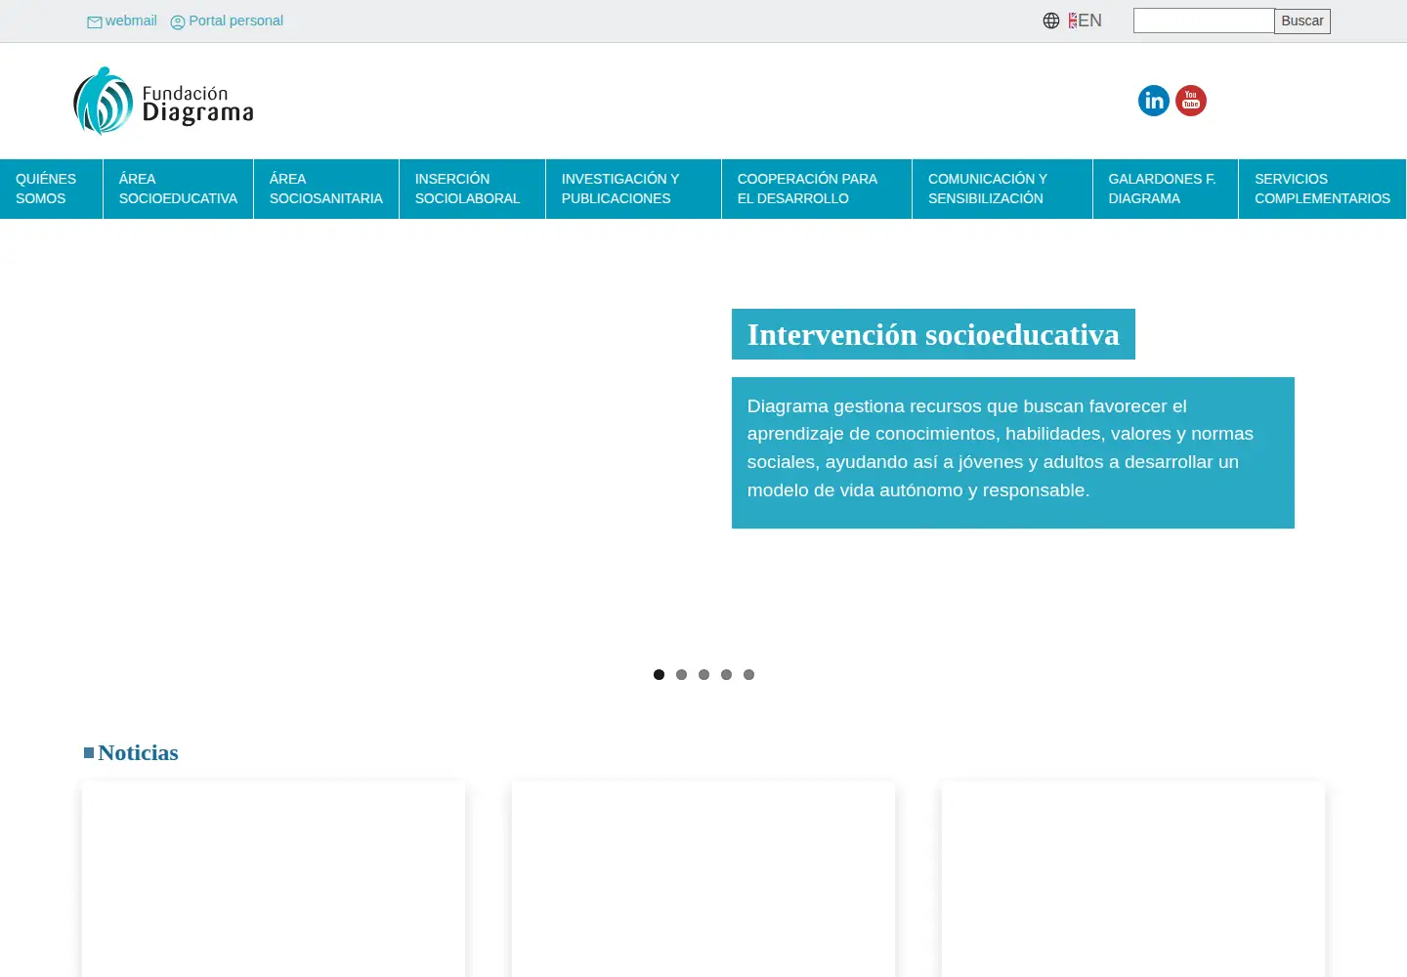Viewport: 1407px width, 977px height.
Task: Open Cooperación para el Desarrollo menu
Action: [x=817, y=189]
